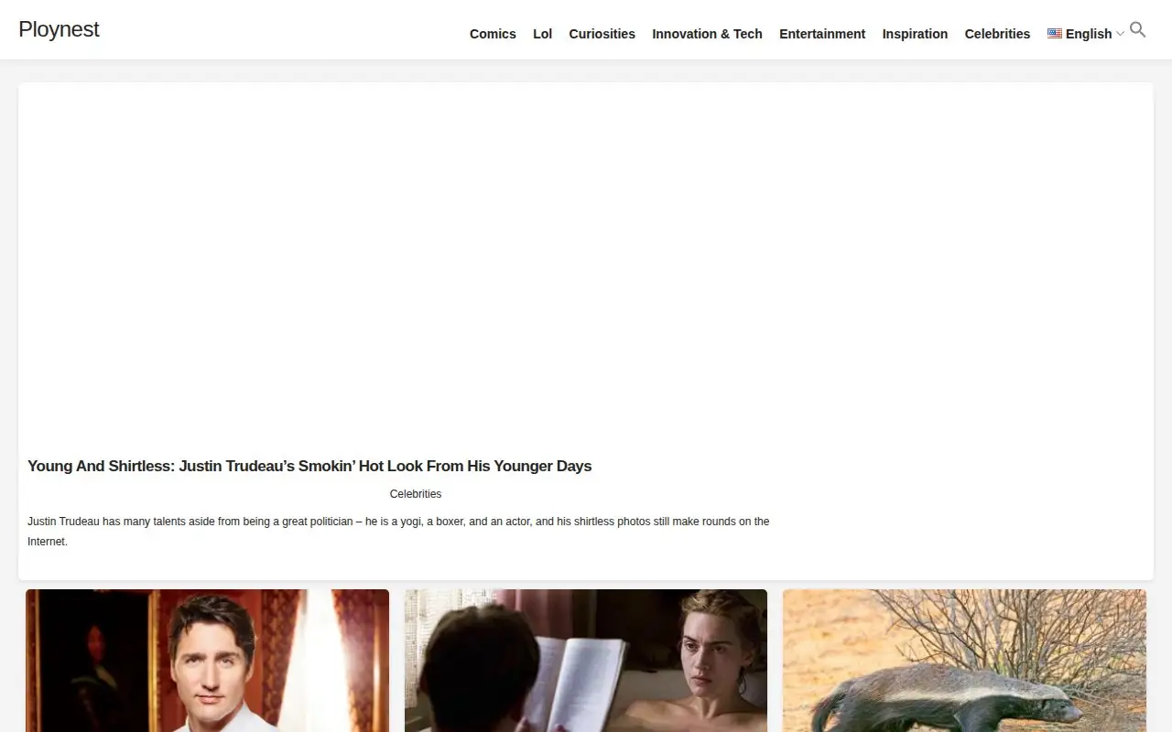Open the Lol menu item
The image size is (1172, 732).
click(543, 34)
